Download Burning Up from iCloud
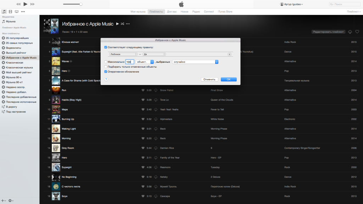The height and width of the screenshot is (204, 363). pos(156,119)
